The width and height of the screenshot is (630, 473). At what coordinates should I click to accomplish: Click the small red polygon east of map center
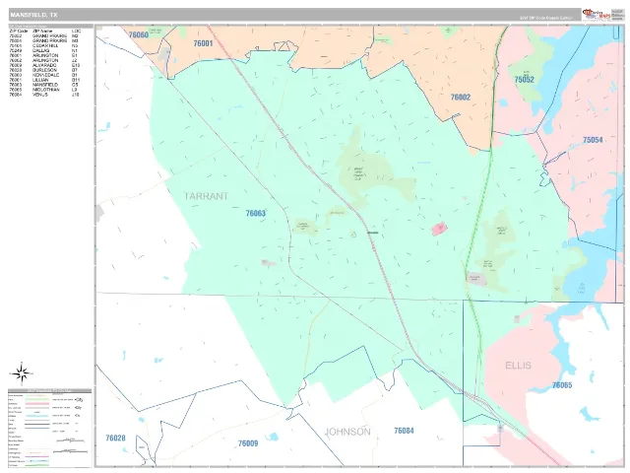pyautogui.click(x=440, y=228)
